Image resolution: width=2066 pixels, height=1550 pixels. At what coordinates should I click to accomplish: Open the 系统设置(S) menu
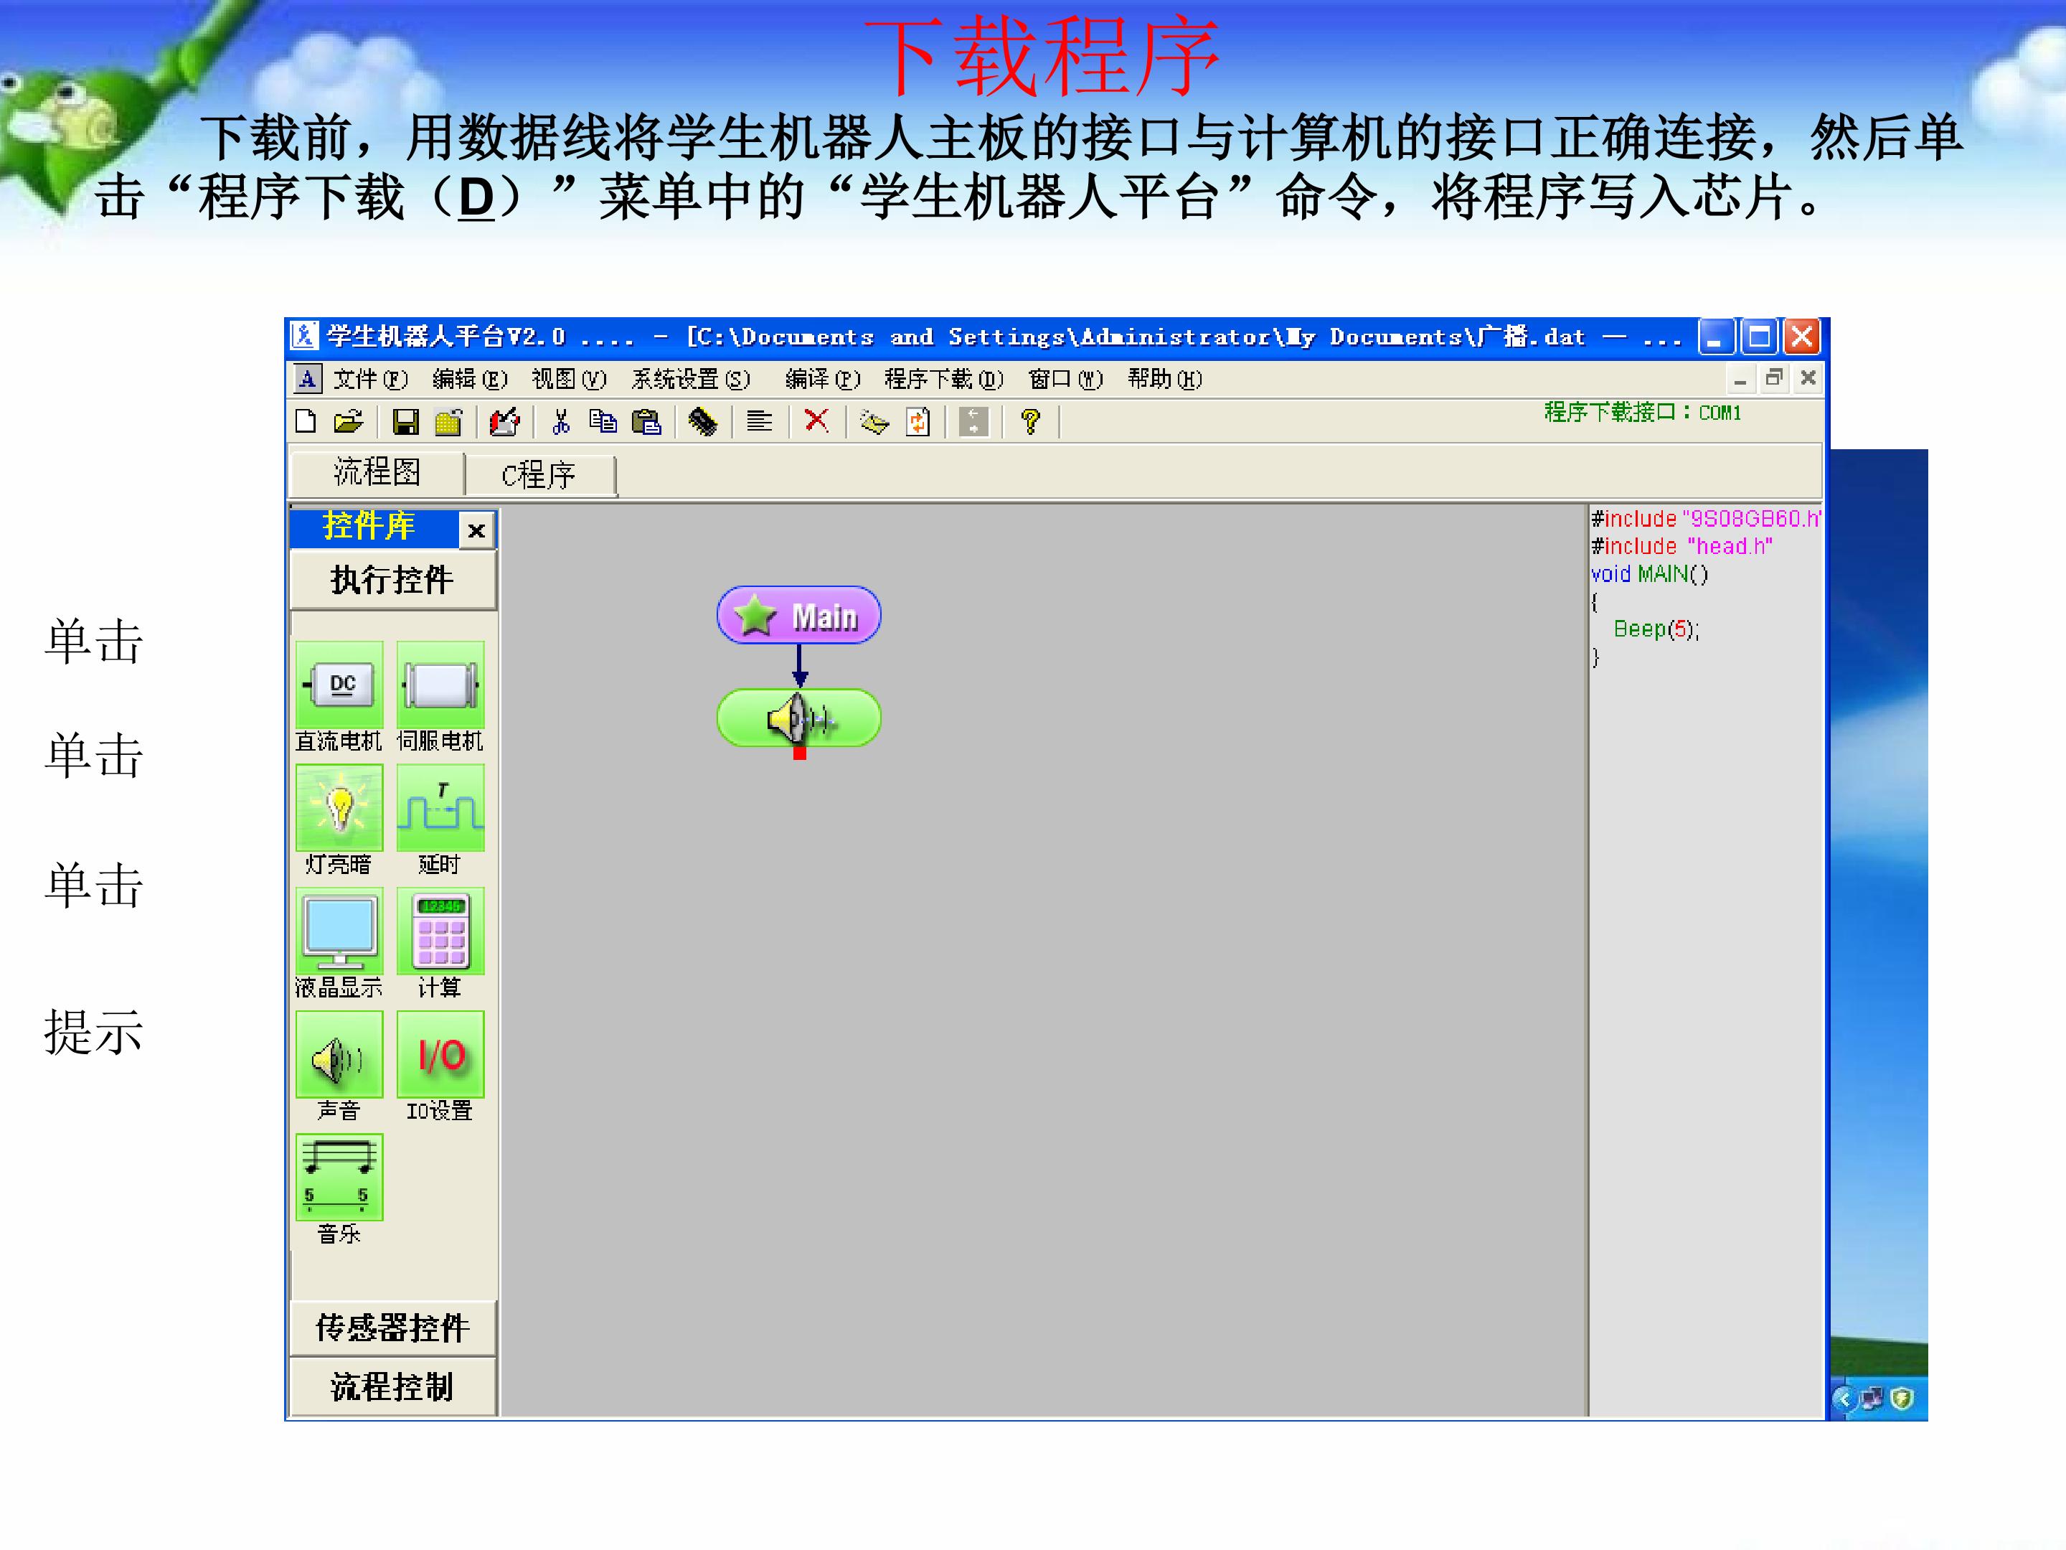click(690, 380)
